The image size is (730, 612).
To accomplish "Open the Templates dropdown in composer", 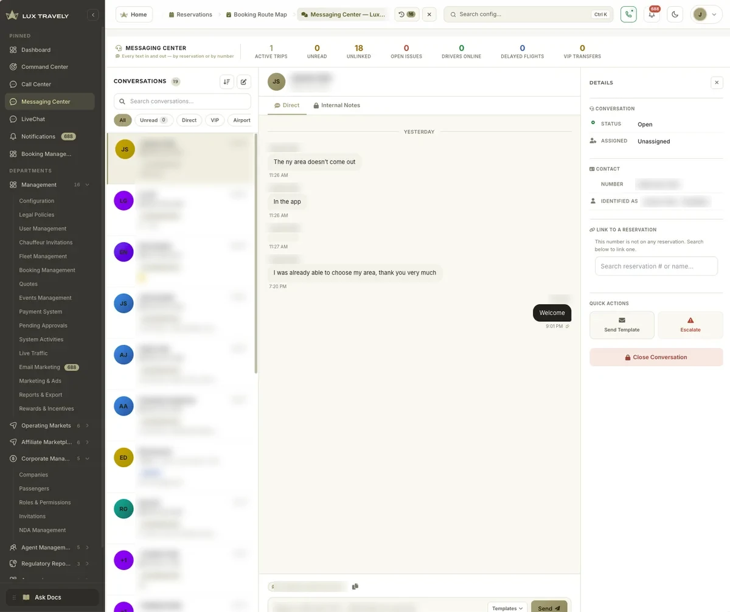I will click(x=508, y=608).
